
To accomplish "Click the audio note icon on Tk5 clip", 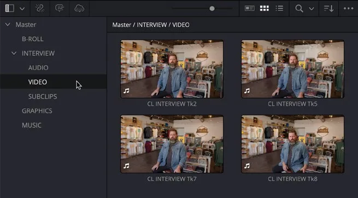I will click(247, 91).
